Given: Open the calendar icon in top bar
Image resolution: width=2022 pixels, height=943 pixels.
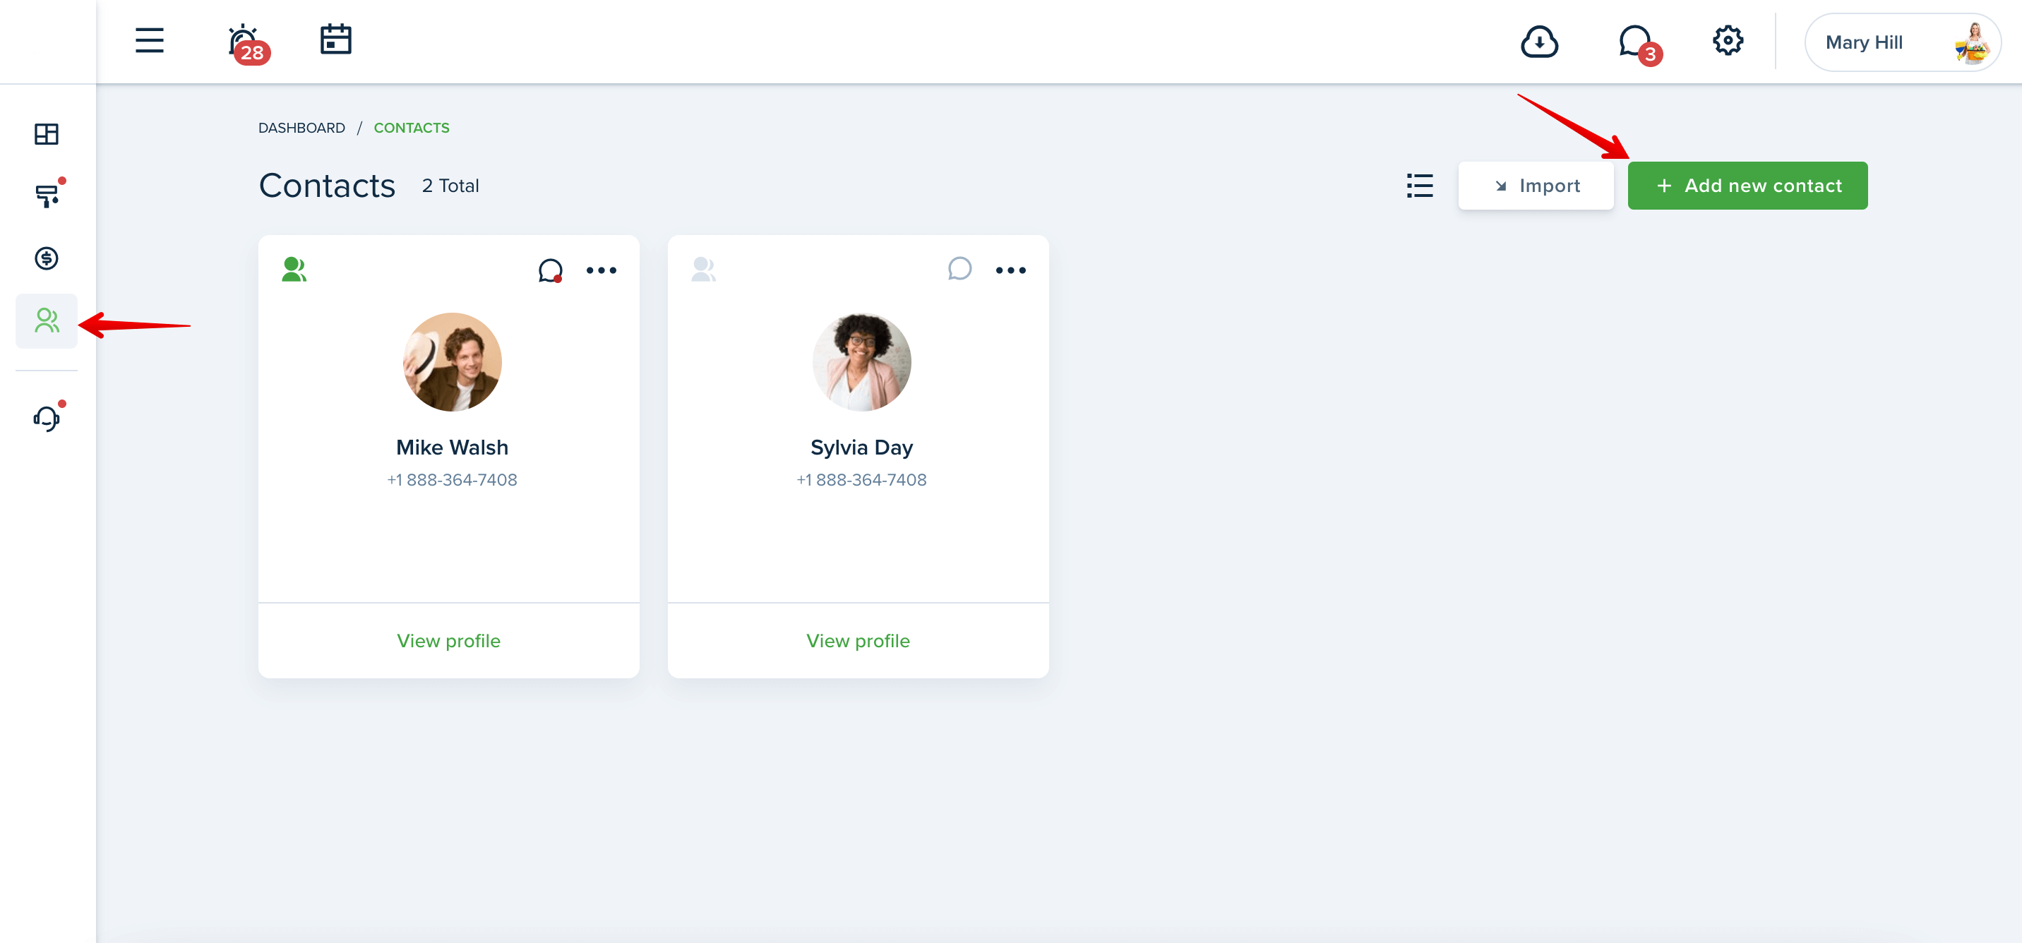Looking at the screenshot, I should pyautogui.click(x=336, y=40).
